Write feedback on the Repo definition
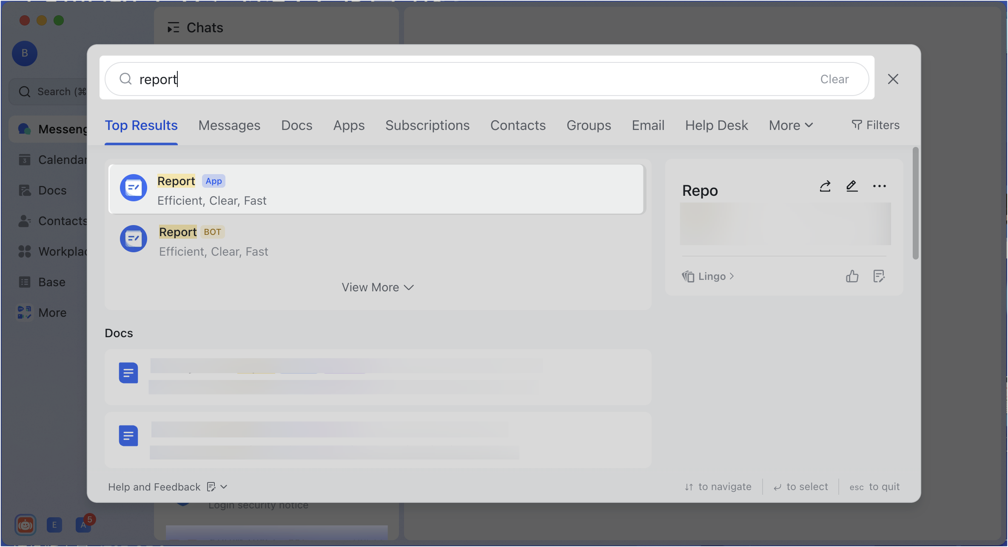This screenshot has height=547, width=1008. point(880,276)
